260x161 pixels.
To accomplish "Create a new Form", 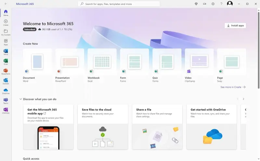I will pyautogui.click(x=135, y=66).
